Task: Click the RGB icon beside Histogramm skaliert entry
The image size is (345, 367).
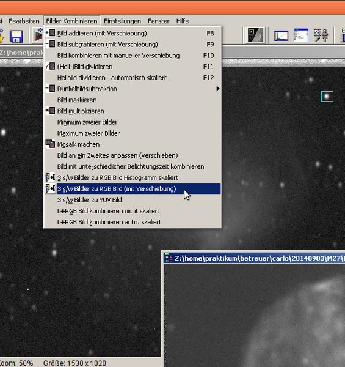Action: point(50,177)
